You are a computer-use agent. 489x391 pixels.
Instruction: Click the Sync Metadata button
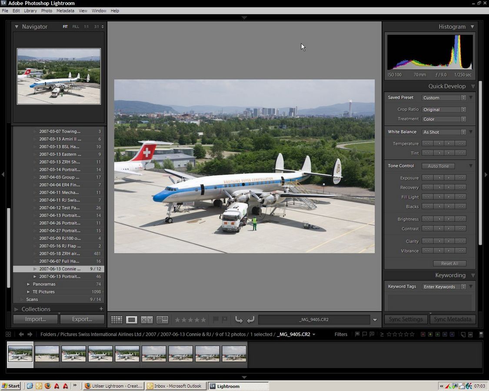click(452, 319)
